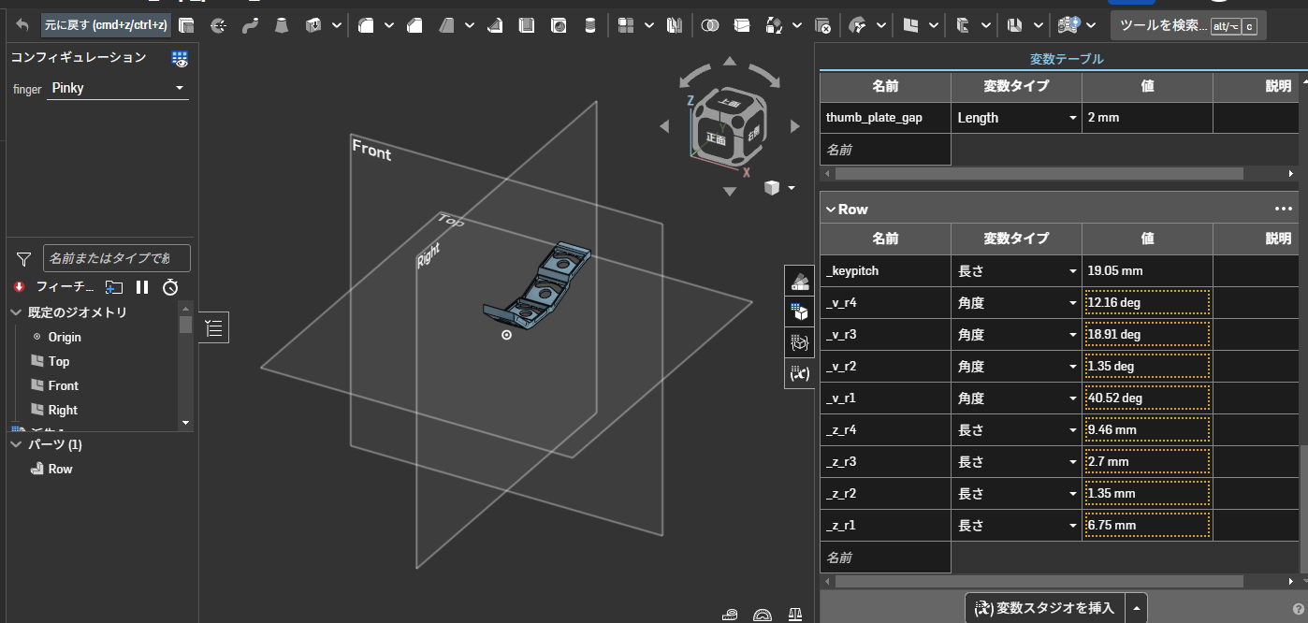The width and height of the screenshot is (1308, 623).
Task: Open the appearance panel icon
Action: (800, 281)
